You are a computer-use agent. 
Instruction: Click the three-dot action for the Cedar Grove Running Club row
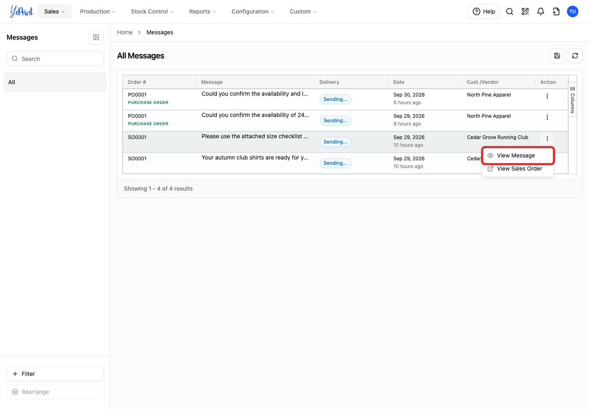[547, 139]
